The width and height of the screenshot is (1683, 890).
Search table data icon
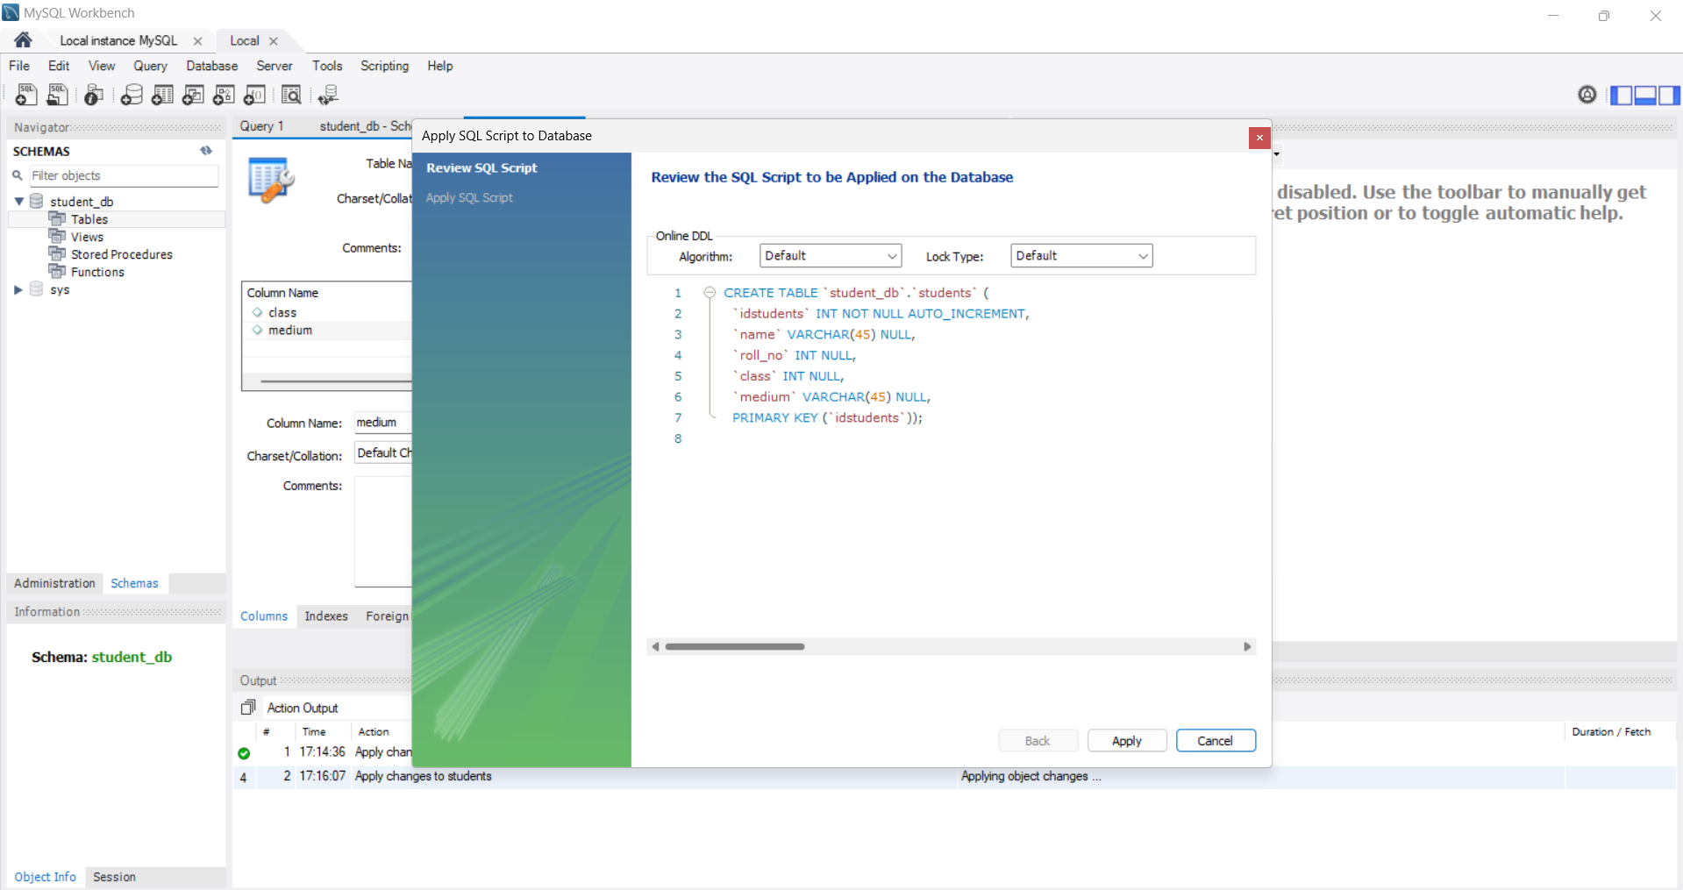click(x=291, y=95)
